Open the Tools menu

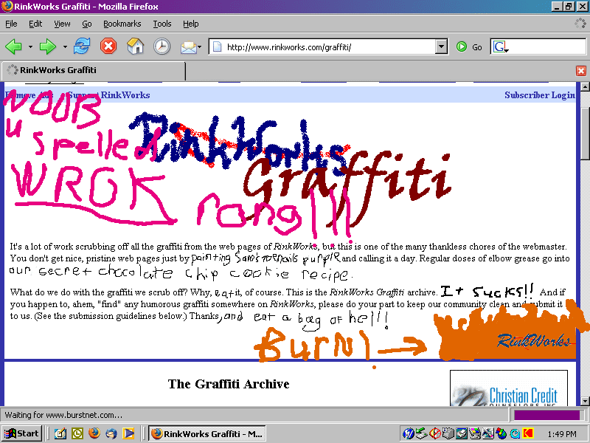162,24
